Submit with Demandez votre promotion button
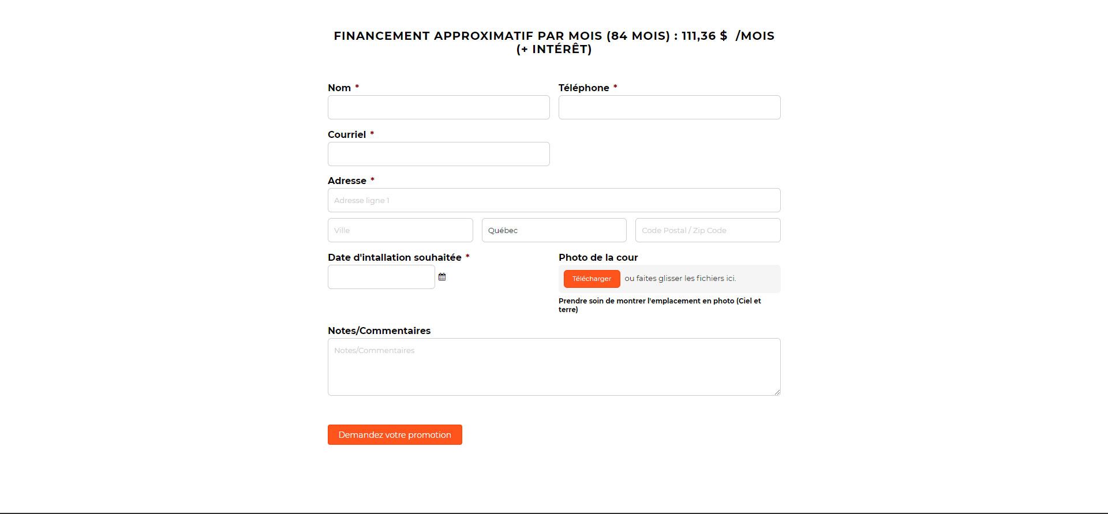 point(395,435)
